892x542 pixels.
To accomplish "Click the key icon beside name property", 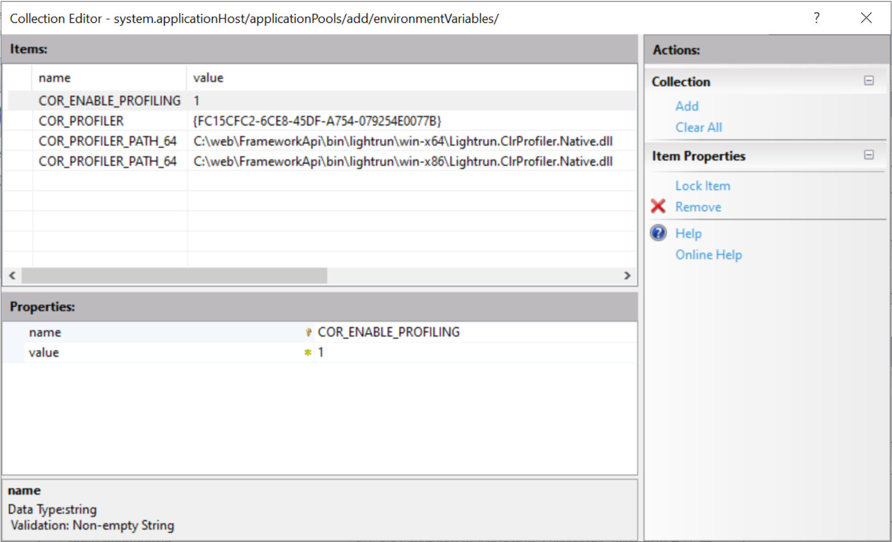I will tap(308, 332).
